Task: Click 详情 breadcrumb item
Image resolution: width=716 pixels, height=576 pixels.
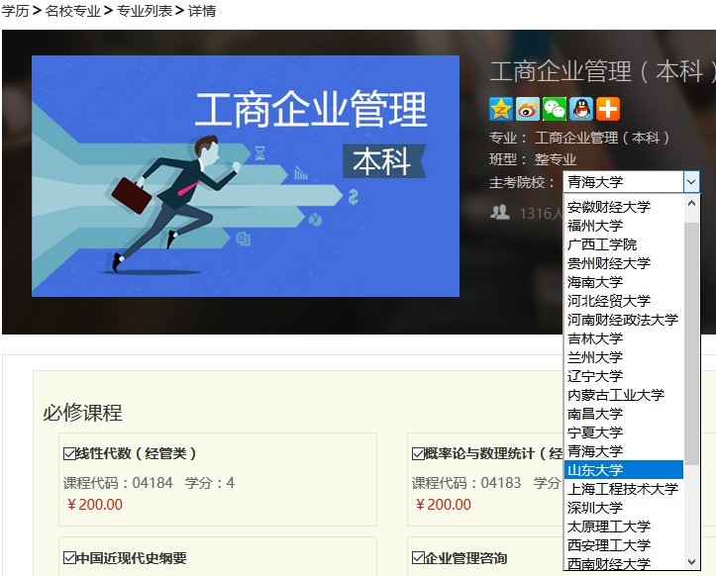Action: coord(202,11)
